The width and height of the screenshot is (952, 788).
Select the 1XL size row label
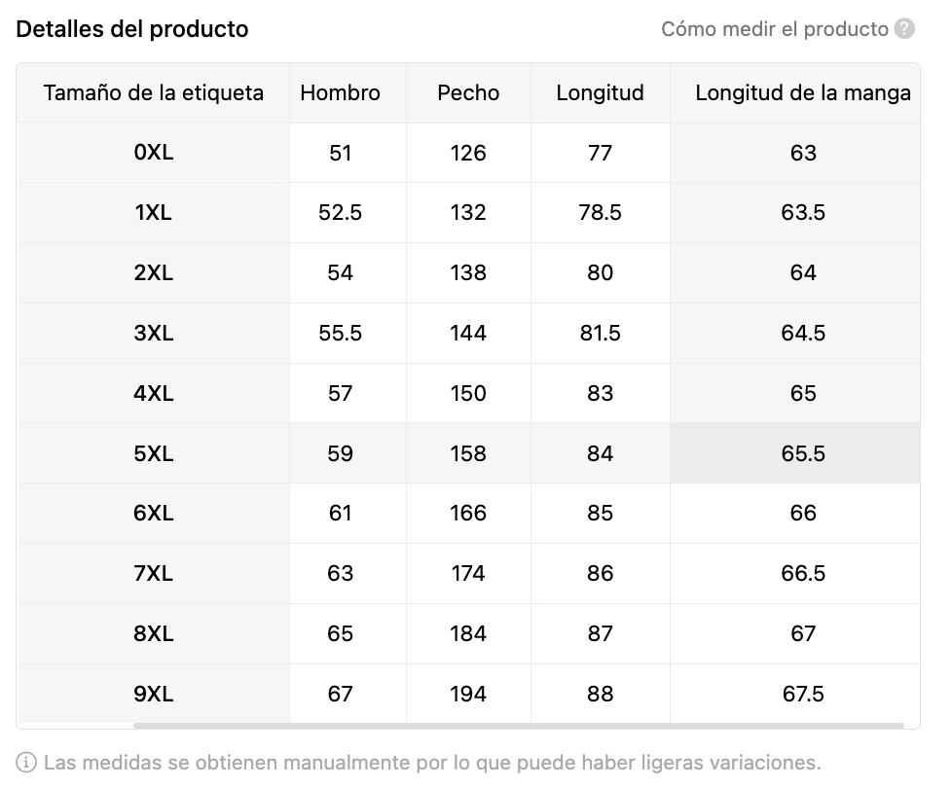tap(154, 213)
